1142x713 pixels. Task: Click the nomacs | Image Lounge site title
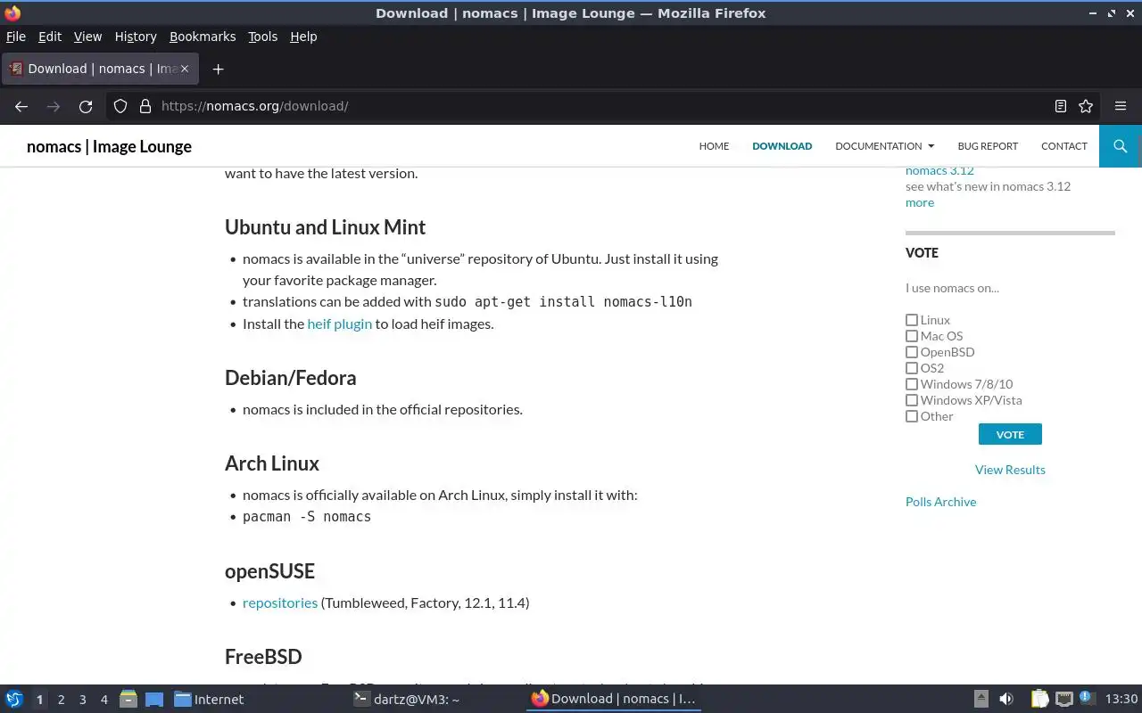pyautogui.click(x=109, y=146)
